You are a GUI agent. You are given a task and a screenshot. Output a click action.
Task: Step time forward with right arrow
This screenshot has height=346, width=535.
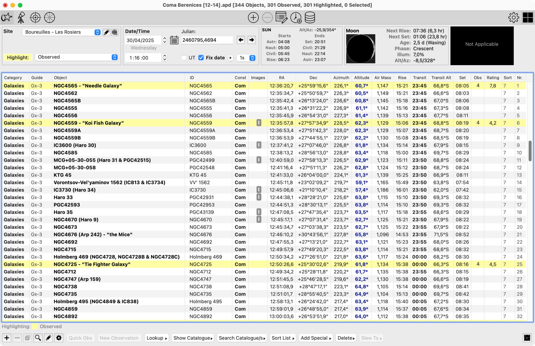click(x=251, y=40)
